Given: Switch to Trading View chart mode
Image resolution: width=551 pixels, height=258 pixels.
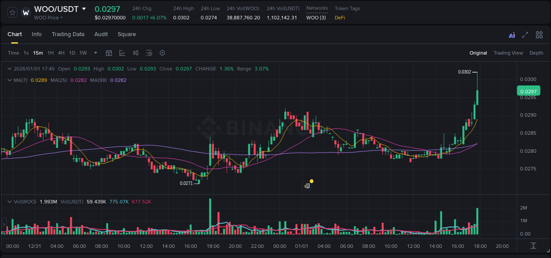Looking at the screenshot, I should pyautogui.click(x=508, y=52).
